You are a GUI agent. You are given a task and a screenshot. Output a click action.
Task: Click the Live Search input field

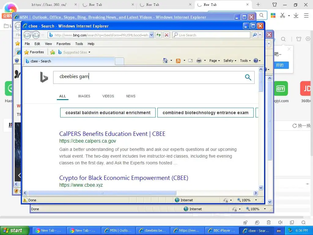[x=212, y=35]
